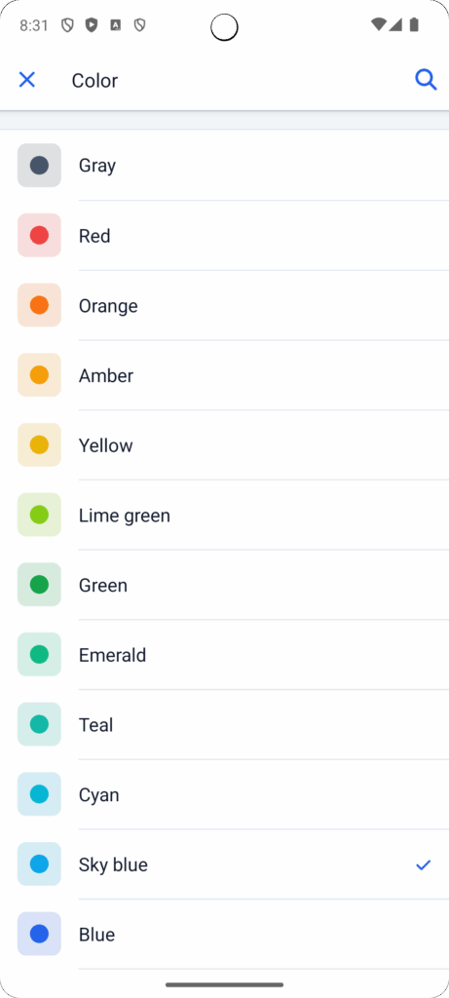Tap the Sky blue swatch icon
Image resolution: width=449 pixels, height=998 pixels.
(x=39, y=864)
